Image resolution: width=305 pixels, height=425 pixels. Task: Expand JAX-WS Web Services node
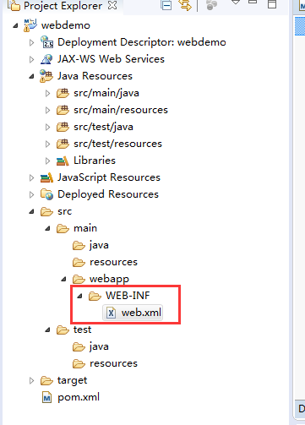(31, 59)
